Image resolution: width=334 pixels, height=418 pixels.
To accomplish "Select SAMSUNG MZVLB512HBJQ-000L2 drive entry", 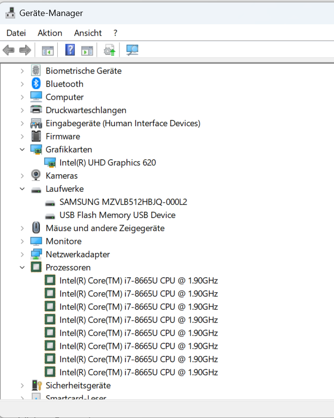I will (x=123, y=202).
